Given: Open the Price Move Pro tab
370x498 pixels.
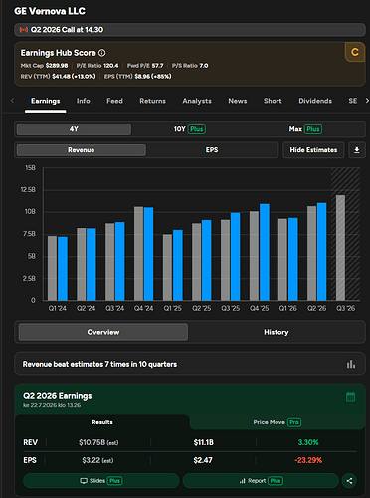Looking at the screenshot, I should pos(277,422).
